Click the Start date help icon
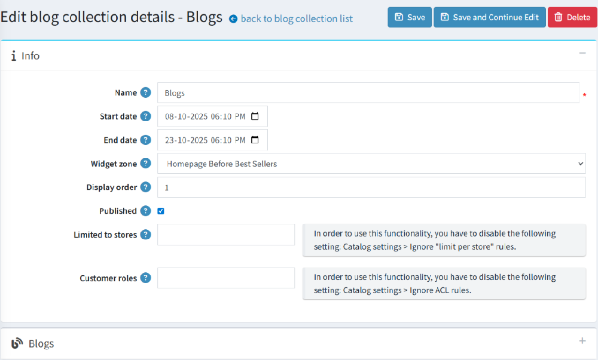The image size is (598, 360). pyautogui.click(x=145, y=116)
